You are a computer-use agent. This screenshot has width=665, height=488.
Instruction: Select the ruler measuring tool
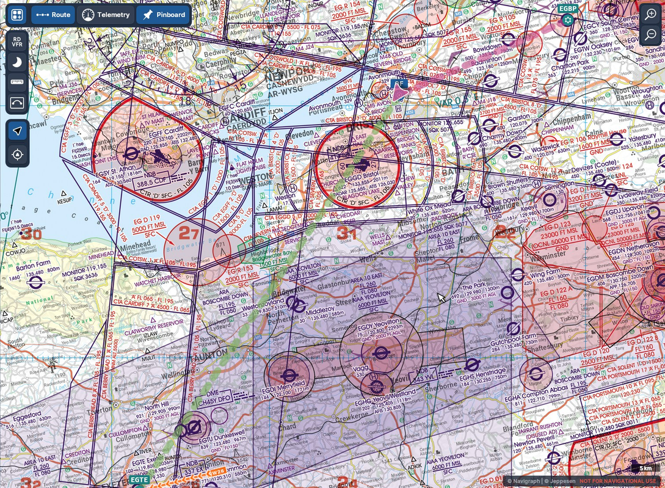pos(17,82)
